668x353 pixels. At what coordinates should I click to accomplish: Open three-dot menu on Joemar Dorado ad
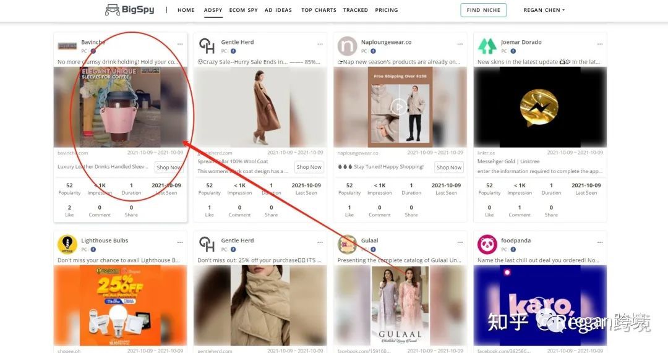pyautogui.click(x=600, y=44)
